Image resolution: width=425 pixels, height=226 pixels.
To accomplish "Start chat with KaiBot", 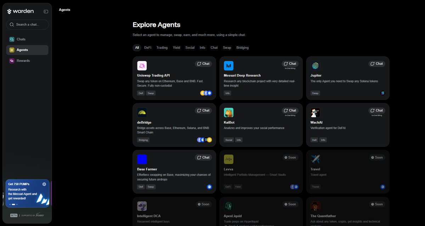I will click(x=290, y=111).
